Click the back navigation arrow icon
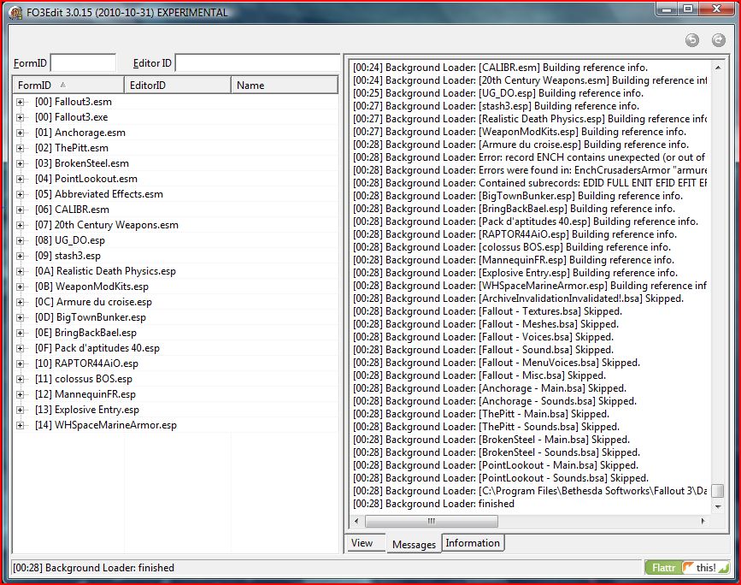This screenshot has height=585, width=741. (692, 40)
